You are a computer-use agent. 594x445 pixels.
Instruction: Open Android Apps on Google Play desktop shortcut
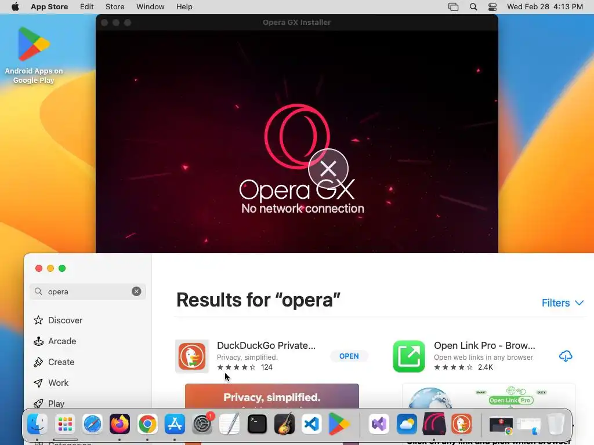click(x=34, y=55)
